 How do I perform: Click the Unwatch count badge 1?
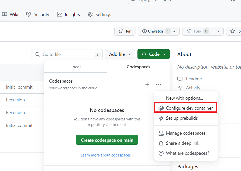tap(168, 31)
